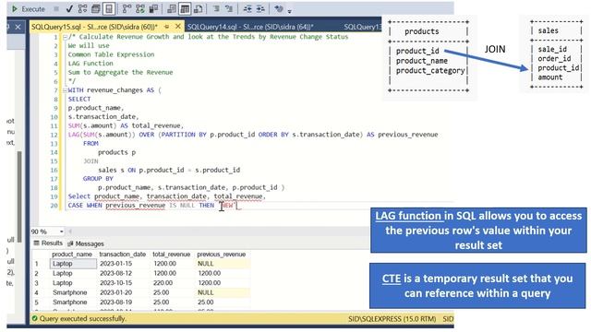Image resolution: width=591 pixels, height=332 pixels.
Task: Click row header number 3 in results
Action: pyautogui.click(x=37, y=283)
